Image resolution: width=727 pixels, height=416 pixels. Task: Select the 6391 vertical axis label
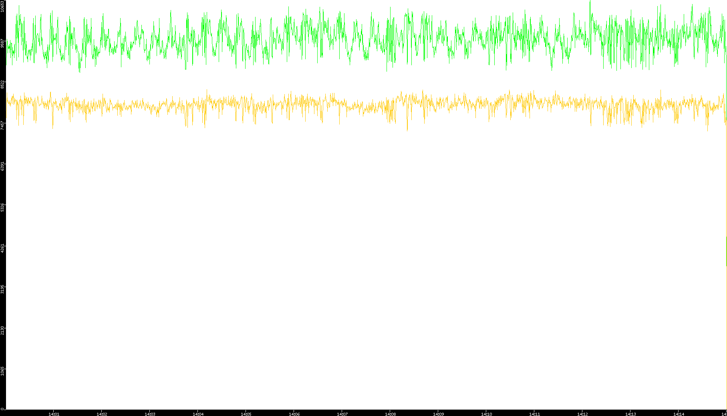coord(2,166)
